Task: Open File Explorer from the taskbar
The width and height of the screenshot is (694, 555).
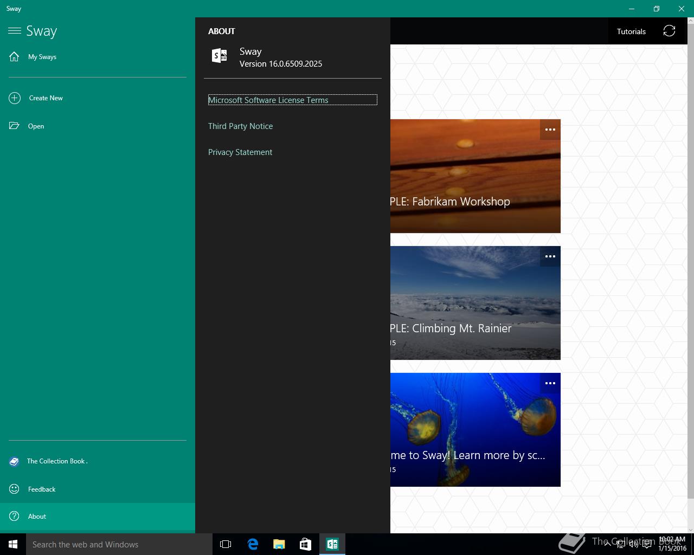Action: click(x=279, y=544)
